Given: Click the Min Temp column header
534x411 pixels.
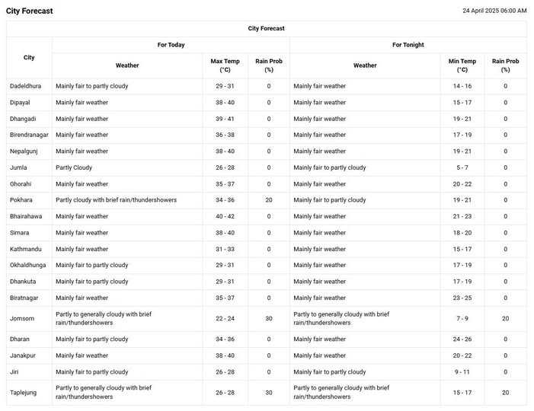Looking at the screenshot, I should (462, 65).
